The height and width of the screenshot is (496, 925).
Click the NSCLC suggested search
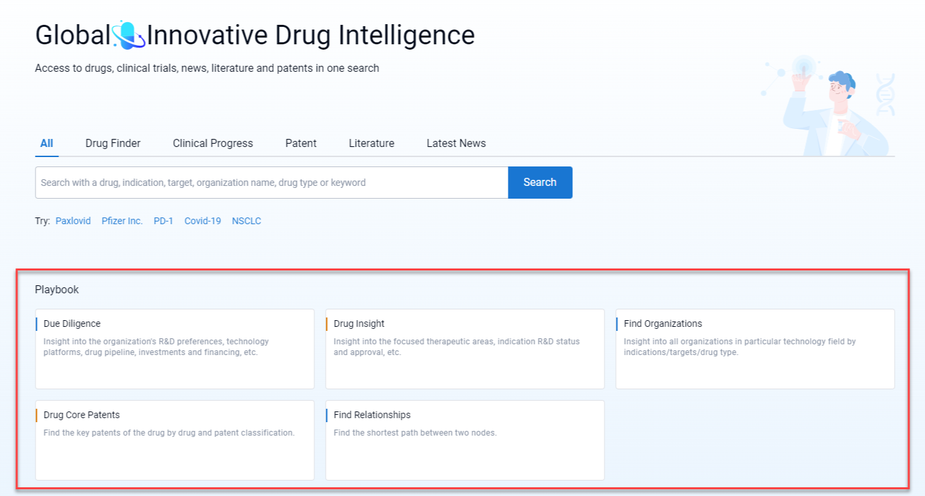click(x=247, y=221)
